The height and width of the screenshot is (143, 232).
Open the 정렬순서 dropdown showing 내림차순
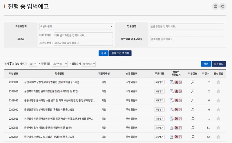89,64
